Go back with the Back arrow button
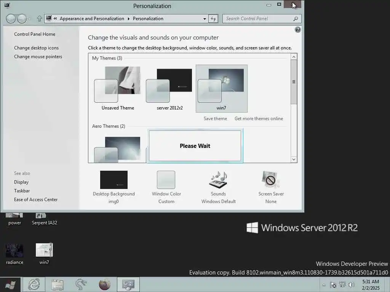Screen dimensions: 390x292 point(11,19)
